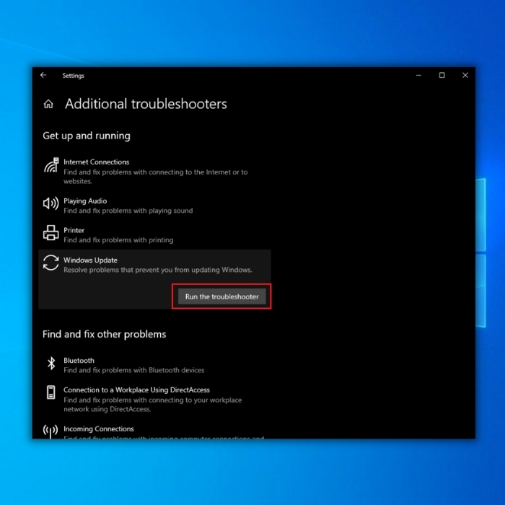Click the 'Get up and running' heading
The height and width of the screenshot is (505, 505).
[x=87, y=136]
